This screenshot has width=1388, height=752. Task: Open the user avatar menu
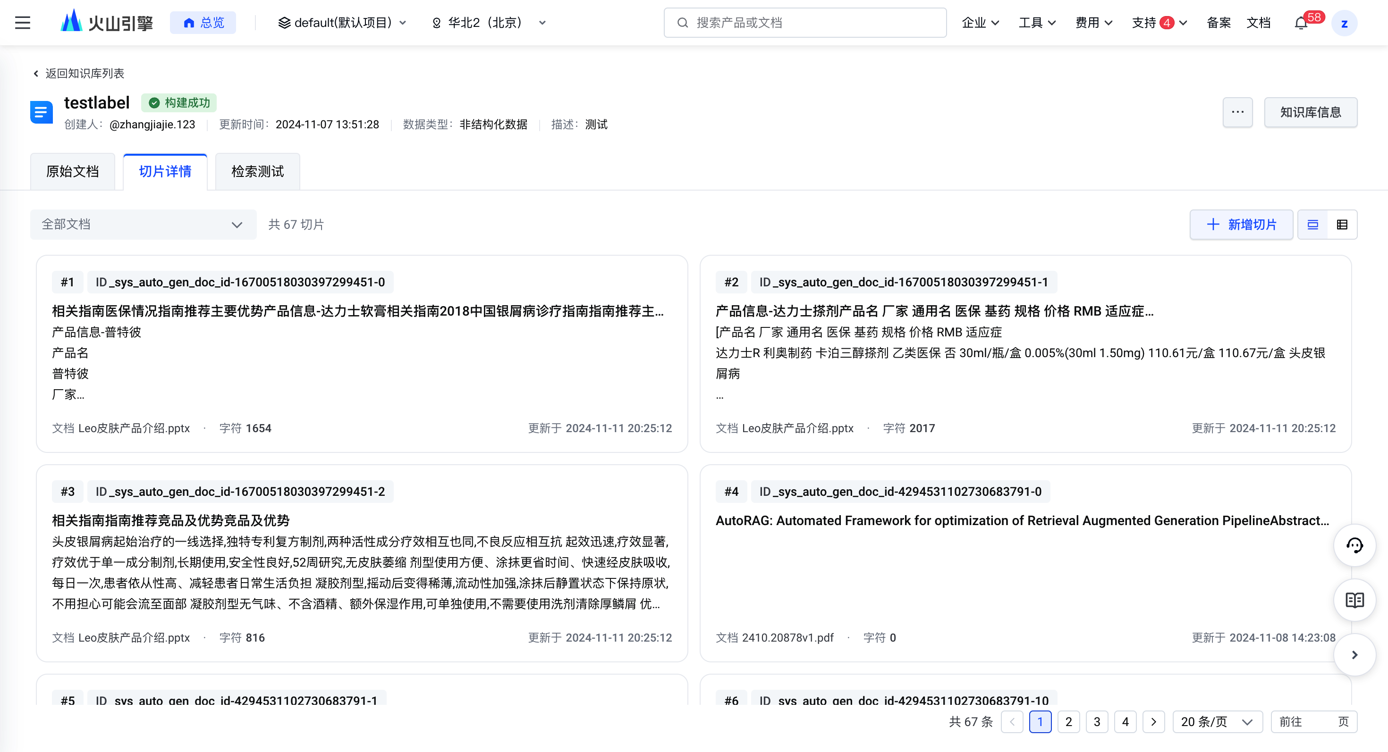[x=1344, y=23]
